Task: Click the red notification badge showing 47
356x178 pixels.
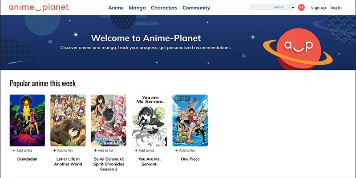Action: click(x=301, y=8)
